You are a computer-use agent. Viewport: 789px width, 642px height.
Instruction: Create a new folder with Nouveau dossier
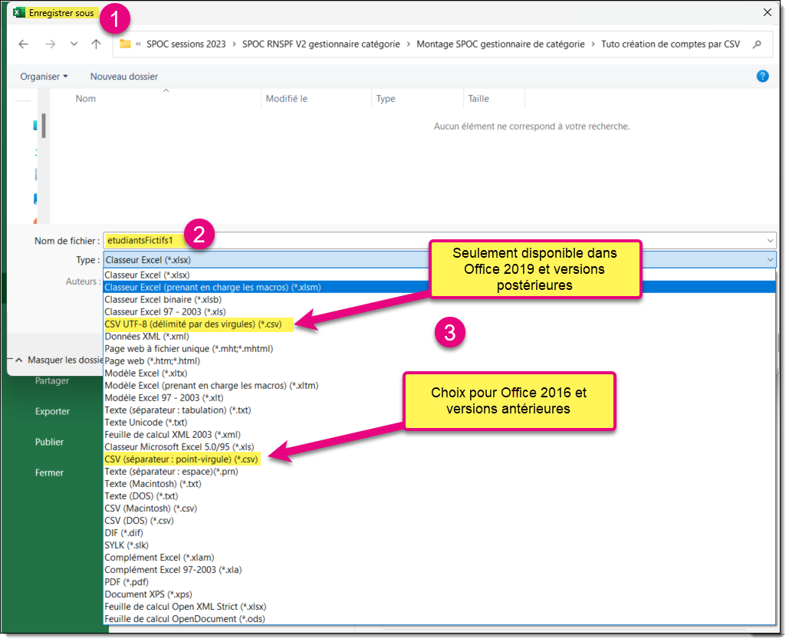pos(123,77)
